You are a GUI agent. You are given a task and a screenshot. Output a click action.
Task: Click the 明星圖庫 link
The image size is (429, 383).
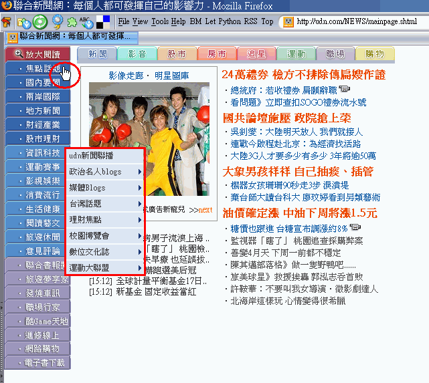tap(171, 76)
